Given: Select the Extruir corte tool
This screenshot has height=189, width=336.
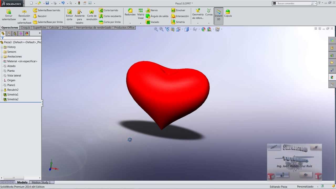Looking at the screenshot, I should 70,15.
